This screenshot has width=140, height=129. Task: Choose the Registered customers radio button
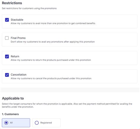(x=37, y=123)
